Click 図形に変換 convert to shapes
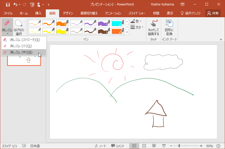225x149 pixels. pyautogui.click(x=169, y=27)
